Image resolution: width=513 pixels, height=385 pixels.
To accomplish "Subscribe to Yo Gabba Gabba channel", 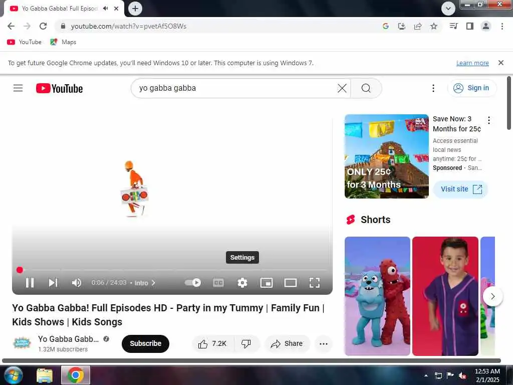I will coord(145,343).
